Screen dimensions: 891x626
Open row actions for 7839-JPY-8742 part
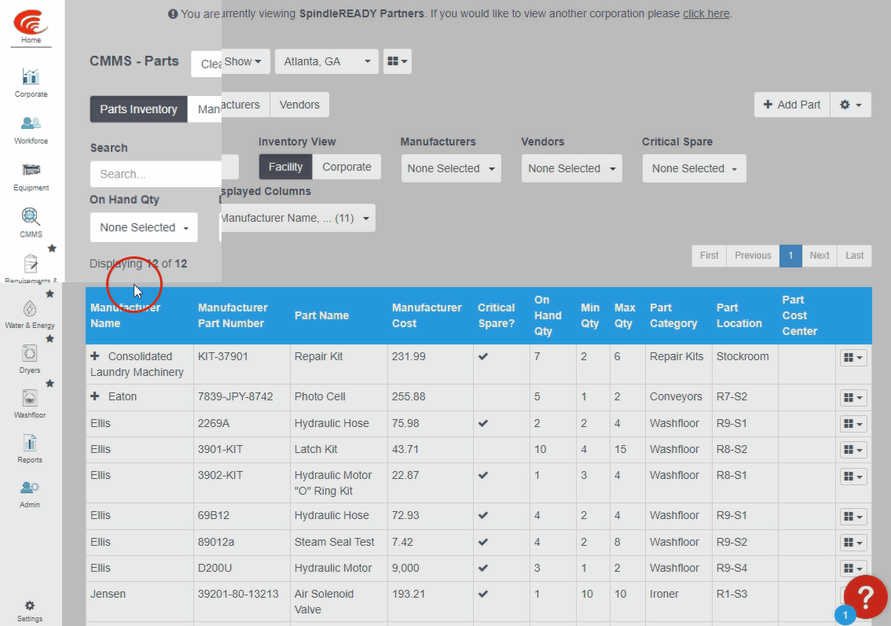(853, 398)
